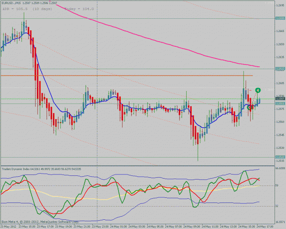
Task: Click the 1.2530 price scale label
Action: (280, 148)
